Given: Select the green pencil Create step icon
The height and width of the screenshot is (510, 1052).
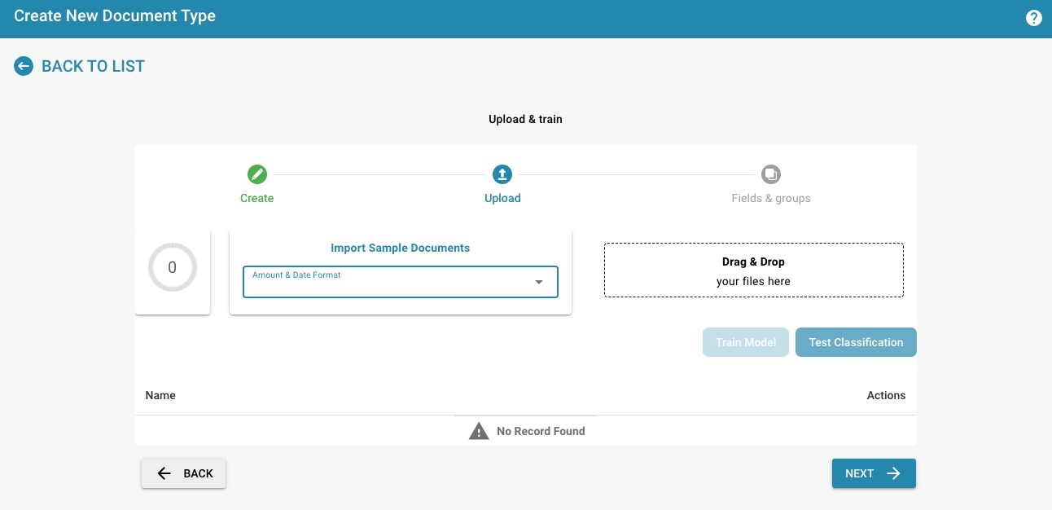Looking at the screenshot, I should click(257, 174).
